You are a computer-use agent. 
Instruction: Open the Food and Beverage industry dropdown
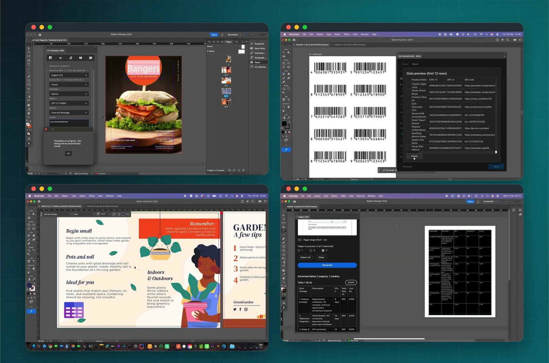click(x=69, y=113)
